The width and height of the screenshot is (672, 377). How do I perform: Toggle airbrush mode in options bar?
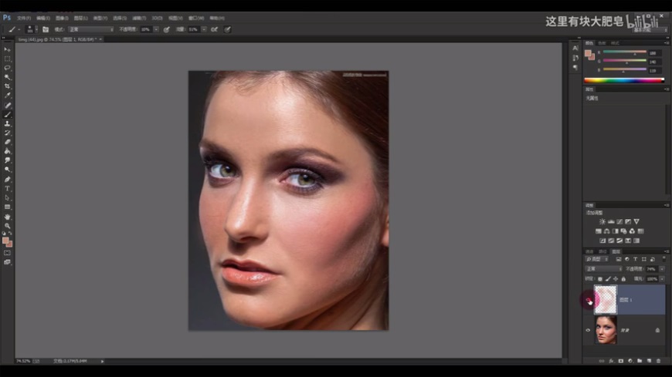click(x=214, y=29)
